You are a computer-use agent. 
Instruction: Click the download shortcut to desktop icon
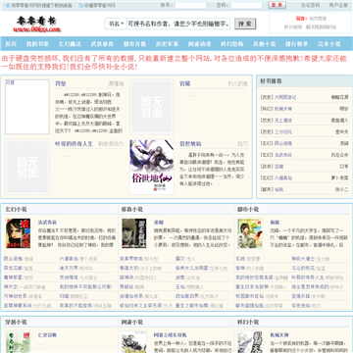(8, 6)
